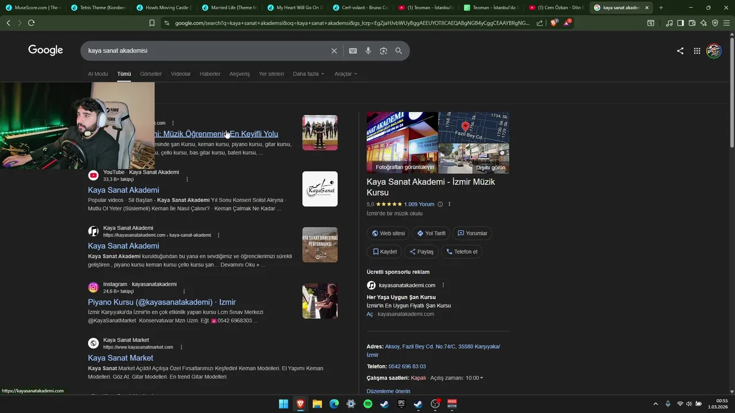
Task: Clear the Google search box
Action: (334, 50)
